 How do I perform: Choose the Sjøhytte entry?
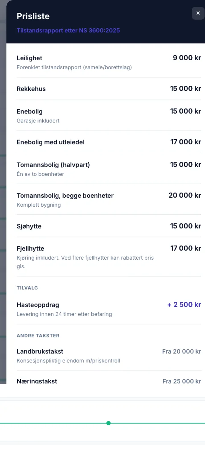pos(108,226)
